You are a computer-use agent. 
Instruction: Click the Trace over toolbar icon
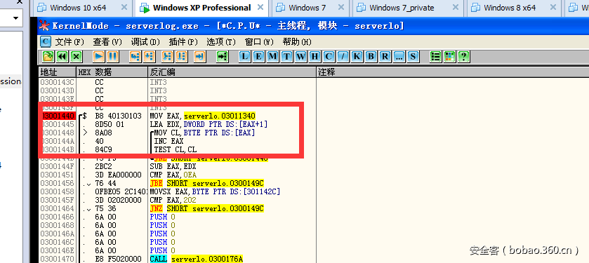[181, 57]
